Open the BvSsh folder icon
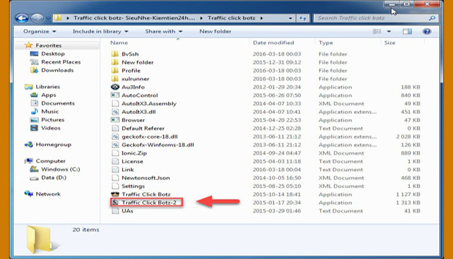453x259 pixels. coord(115,53)
